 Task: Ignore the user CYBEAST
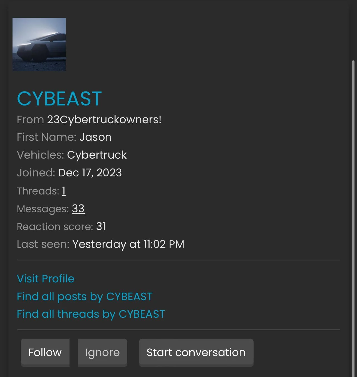102,353
